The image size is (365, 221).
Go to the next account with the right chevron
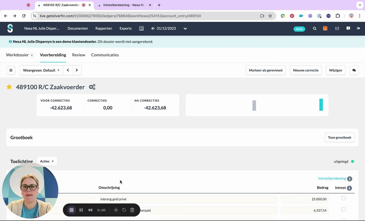(x=77, y=70)
